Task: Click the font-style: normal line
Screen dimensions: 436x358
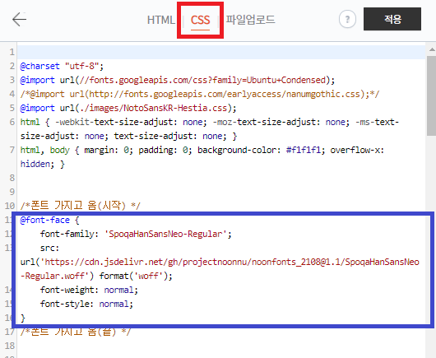Action: click(86, 304)
